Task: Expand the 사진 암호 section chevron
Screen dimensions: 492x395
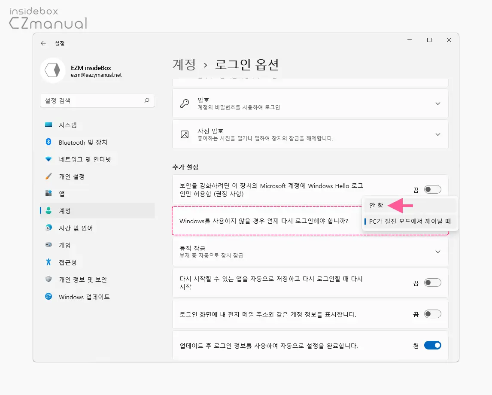Action: (438, 134)
